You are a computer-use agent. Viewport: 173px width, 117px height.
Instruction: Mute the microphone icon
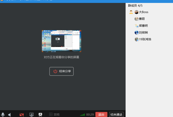tap(3, 115)
